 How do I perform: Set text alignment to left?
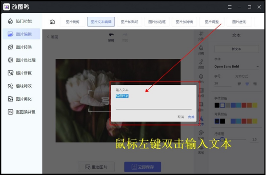pos(239,84)
